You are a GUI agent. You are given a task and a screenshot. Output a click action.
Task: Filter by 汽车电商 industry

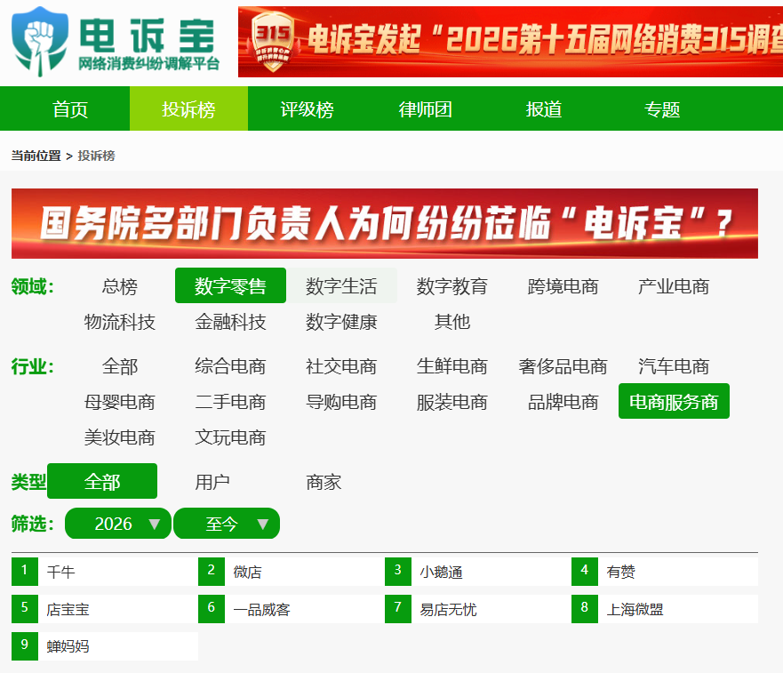click(675, 366)
